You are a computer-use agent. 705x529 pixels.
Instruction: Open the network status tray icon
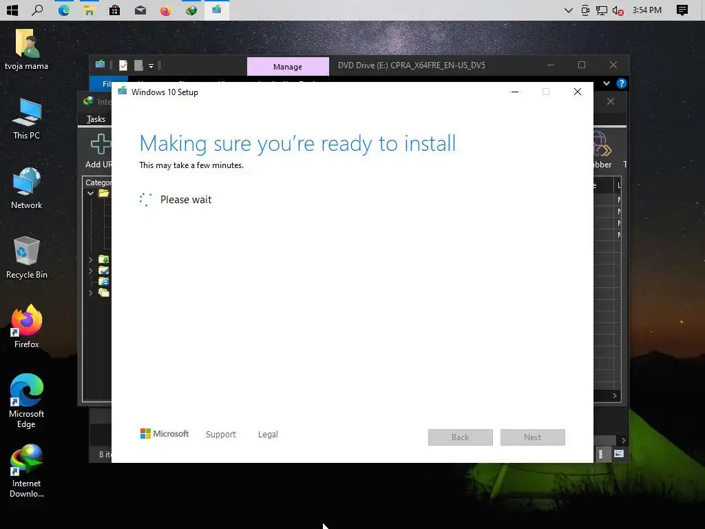click(x=602, y=10)
